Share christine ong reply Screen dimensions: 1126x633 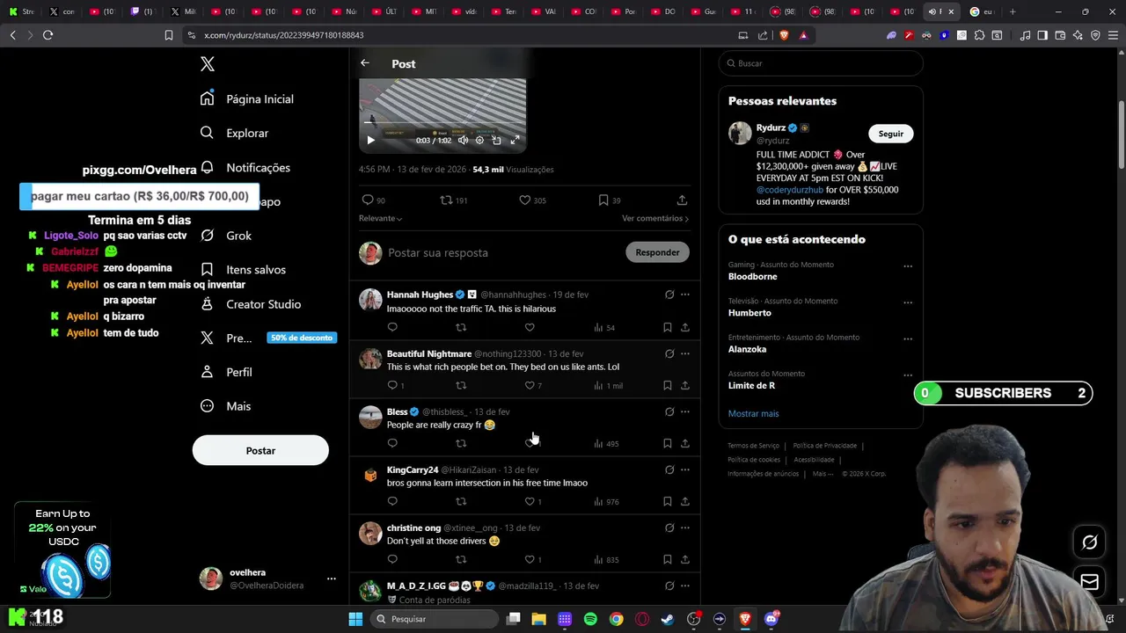[x=684, y=559]
